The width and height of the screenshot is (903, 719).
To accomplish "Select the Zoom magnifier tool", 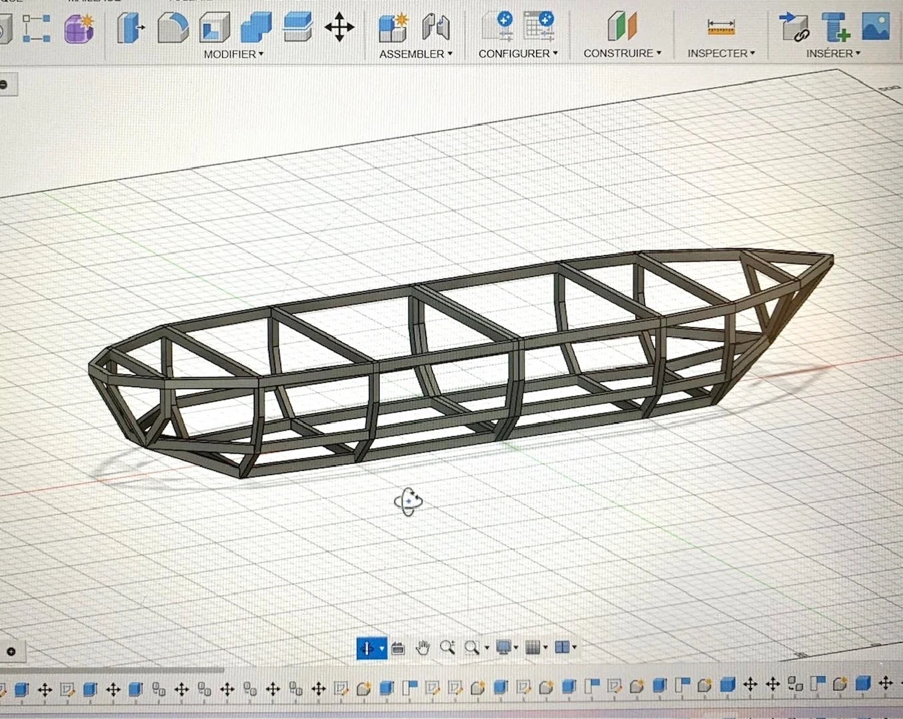I will pos(447,647).
